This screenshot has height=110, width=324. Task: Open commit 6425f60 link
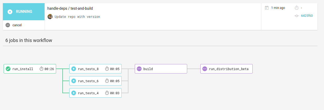pos(307,16)
